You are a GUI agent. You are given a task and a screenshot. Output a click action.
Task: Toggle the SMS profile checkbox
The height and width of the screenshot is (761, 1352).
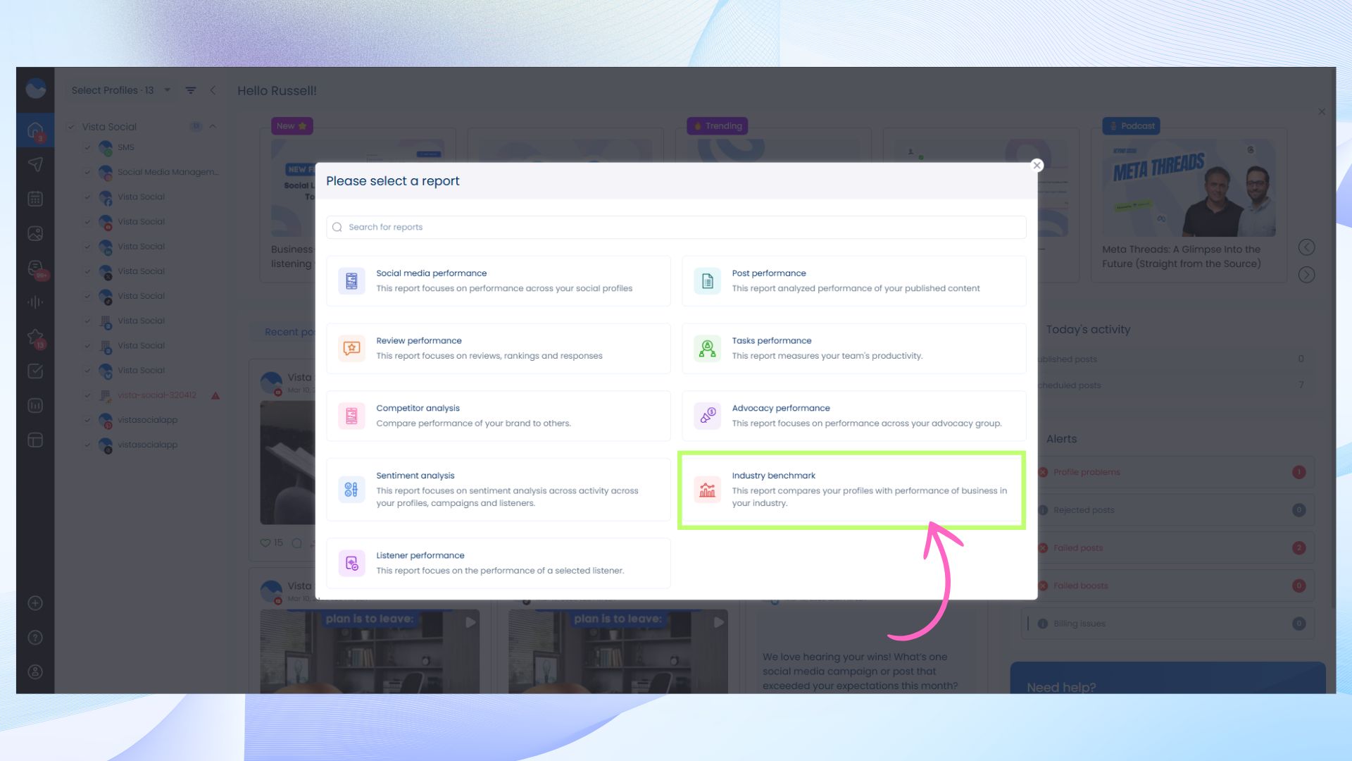(x=87, y=147)
